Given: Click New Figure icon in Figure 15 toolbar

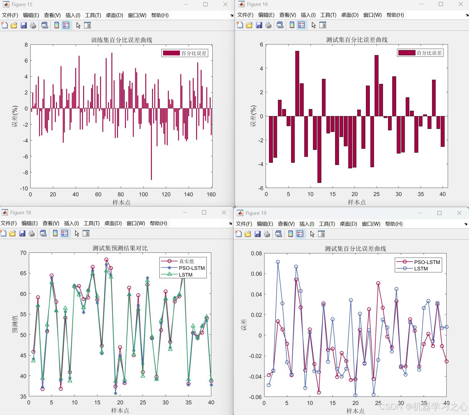Looking at the screenshot, I should pos(4,25).
